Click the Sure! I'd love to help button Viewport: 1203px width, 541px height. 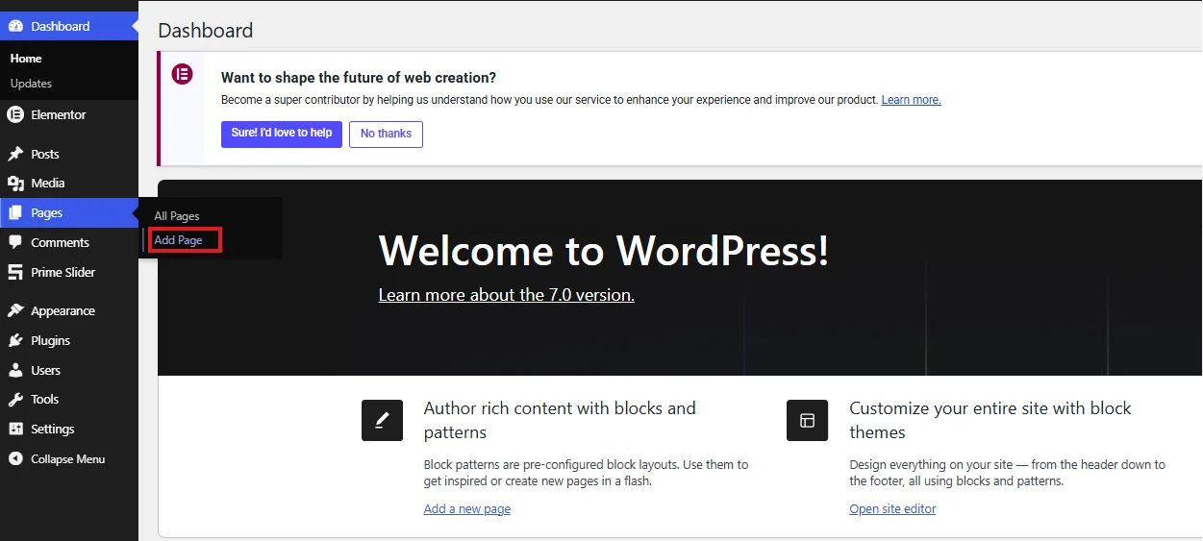pos(282,134)
